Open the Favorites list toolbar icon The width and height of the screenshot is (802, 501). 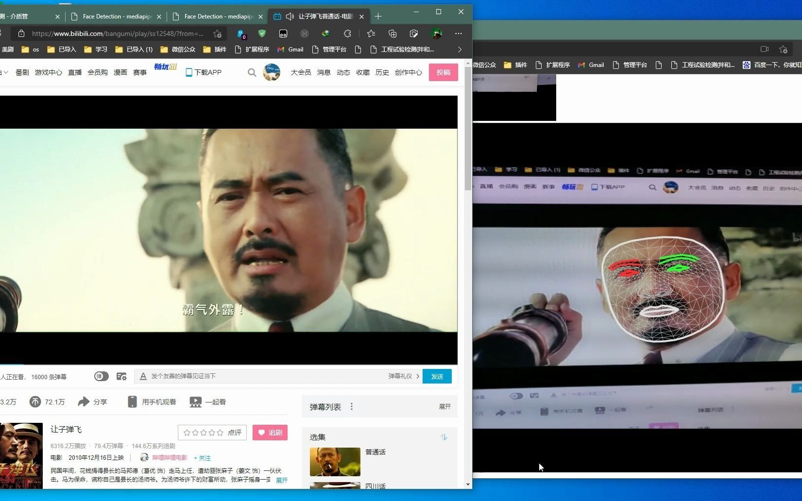[371, 33]
